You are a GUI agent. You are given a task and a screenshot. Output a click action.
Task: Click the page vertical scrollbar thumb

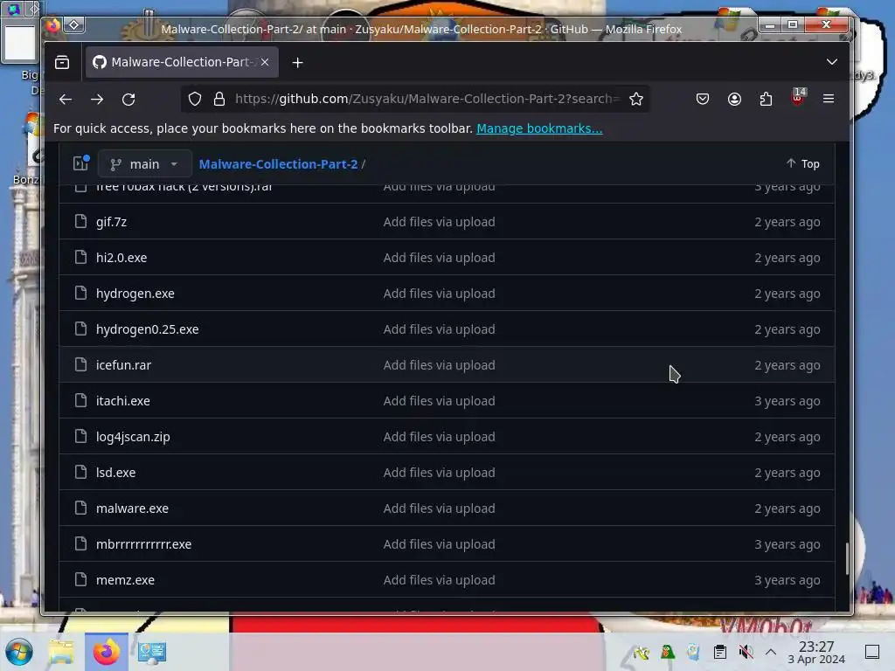[847, 559]
